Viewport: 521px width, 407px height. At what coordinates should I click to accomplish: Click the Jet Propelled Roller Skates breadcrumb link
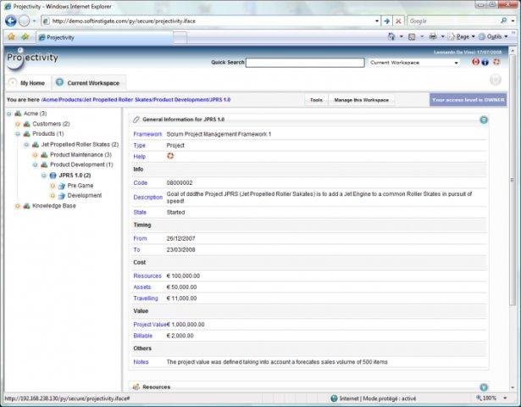[x=117, y=100]
